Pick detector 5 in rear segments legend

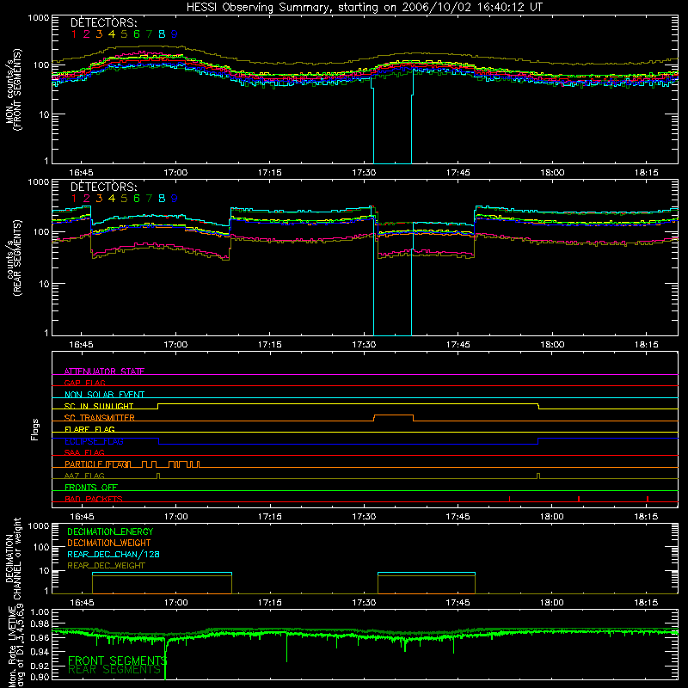coord(124,199)
